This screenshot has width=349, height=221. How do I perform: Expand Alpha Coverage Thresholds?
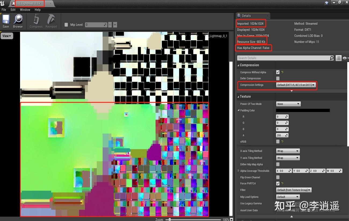238,171
